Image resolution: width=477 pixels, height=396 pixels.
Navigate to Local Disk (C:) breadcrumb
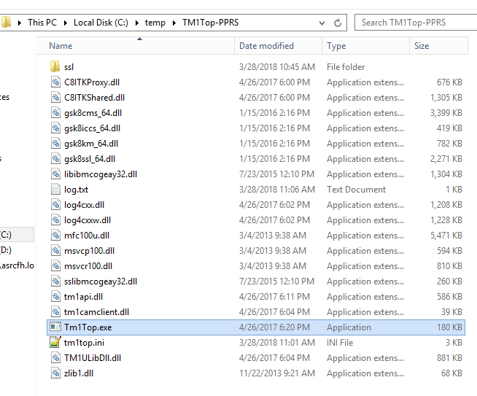coord(101,23)
